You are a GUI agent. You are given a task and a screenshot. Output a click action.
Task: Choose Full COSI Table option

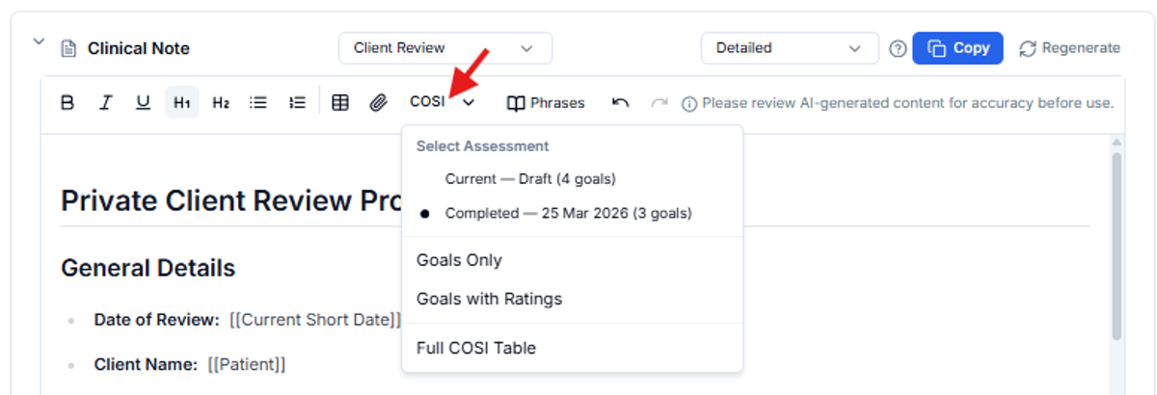coord(475,348)
